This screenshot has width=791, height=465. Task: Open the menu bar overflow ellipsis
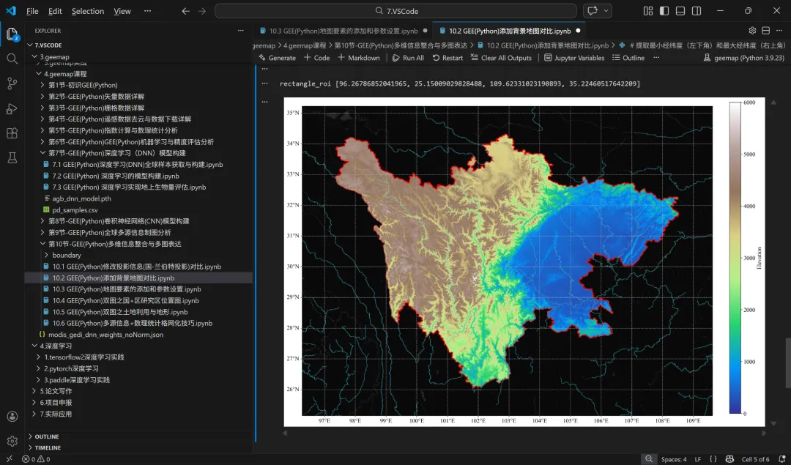pyautogui.click(x=147, y=11)
